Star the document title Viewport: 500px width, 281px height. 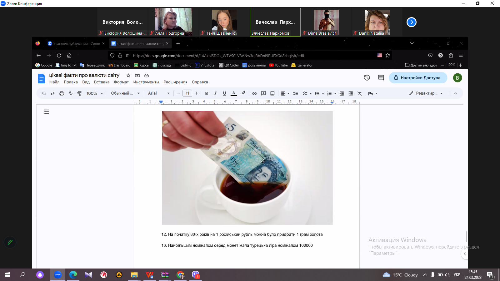[x=128, y=75]
